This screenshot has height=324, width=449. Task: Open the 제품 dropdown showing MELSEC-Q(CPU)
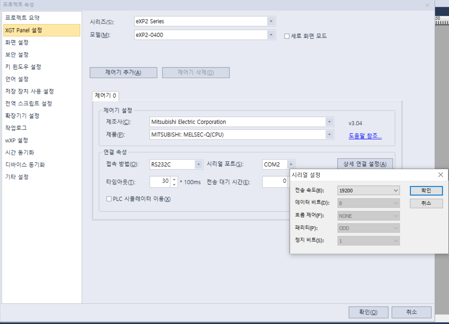click(329, 134)
